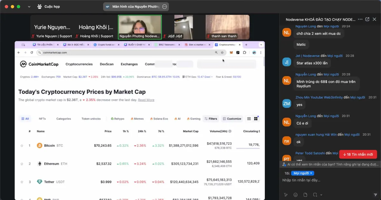Open the Filters options
381x200 pixels.
pos(211,119)
